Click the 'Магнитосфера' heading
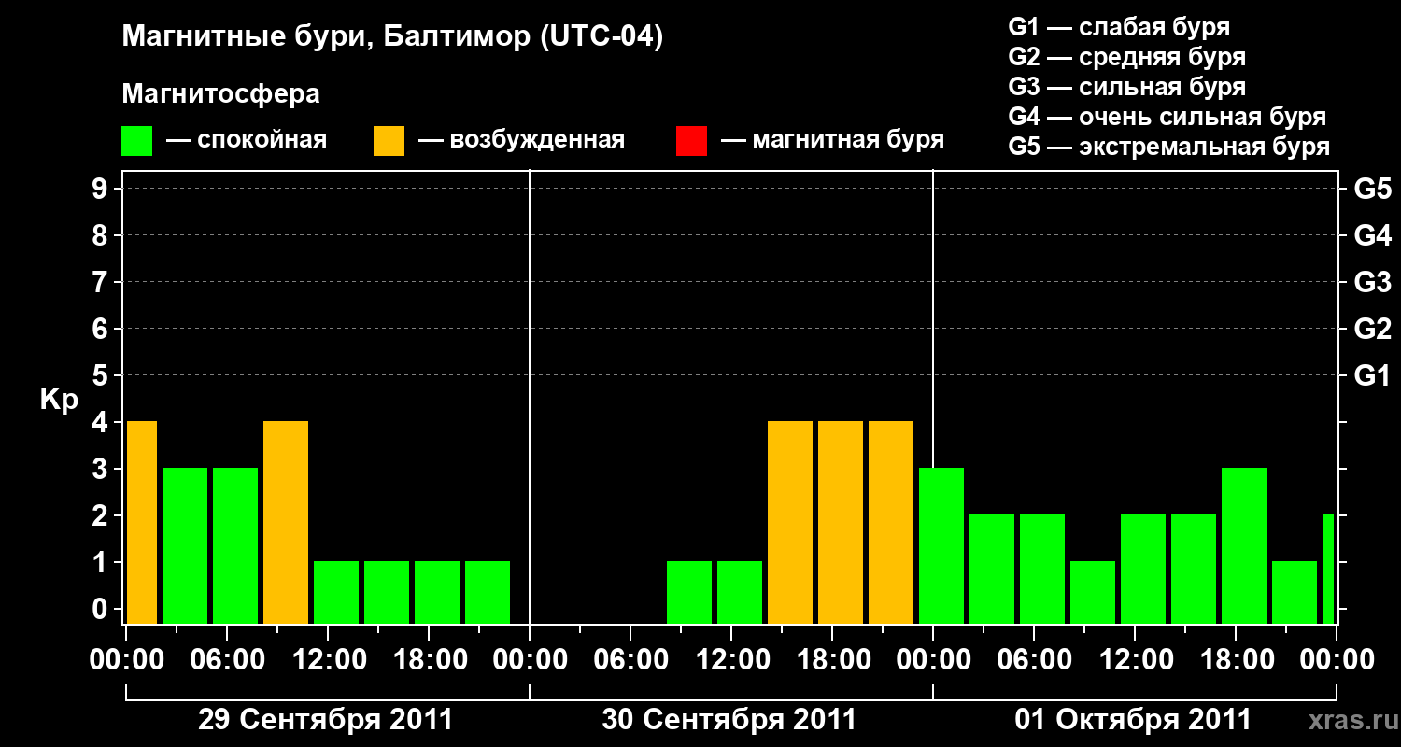Image resolution: width=1401 pixels, height=747 pixels. point(220,94)
